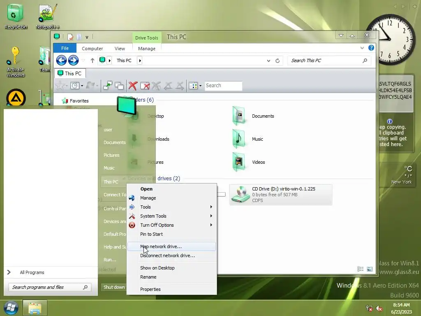The image size is (421, 316).
Task: Close the current tab with the red X
Action: pos(133,86)
